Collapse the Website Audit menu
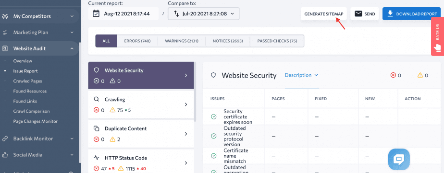Viewport: 444px width, 173px height. point(72,48)
